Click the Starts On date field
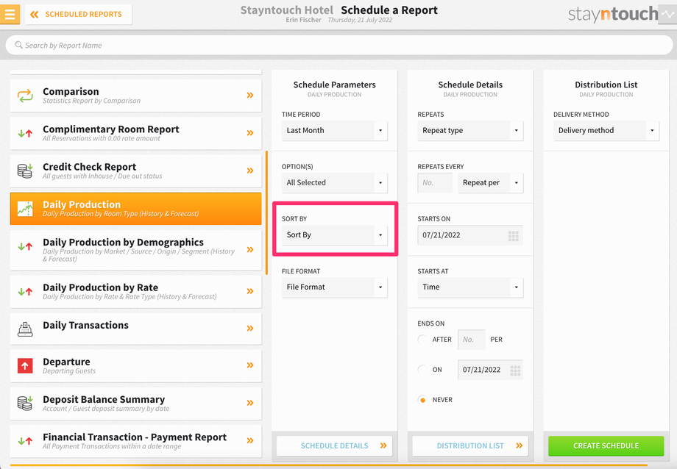 coord(470,235)
